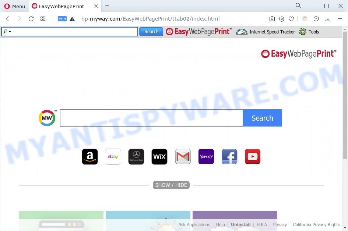
Task: Focus the main MyWay search box
Action: coord(151,118)
